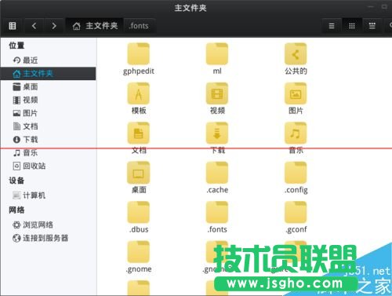Select the 下载 folder icon in file area
392x296 pixels.
tap(217, 133)
